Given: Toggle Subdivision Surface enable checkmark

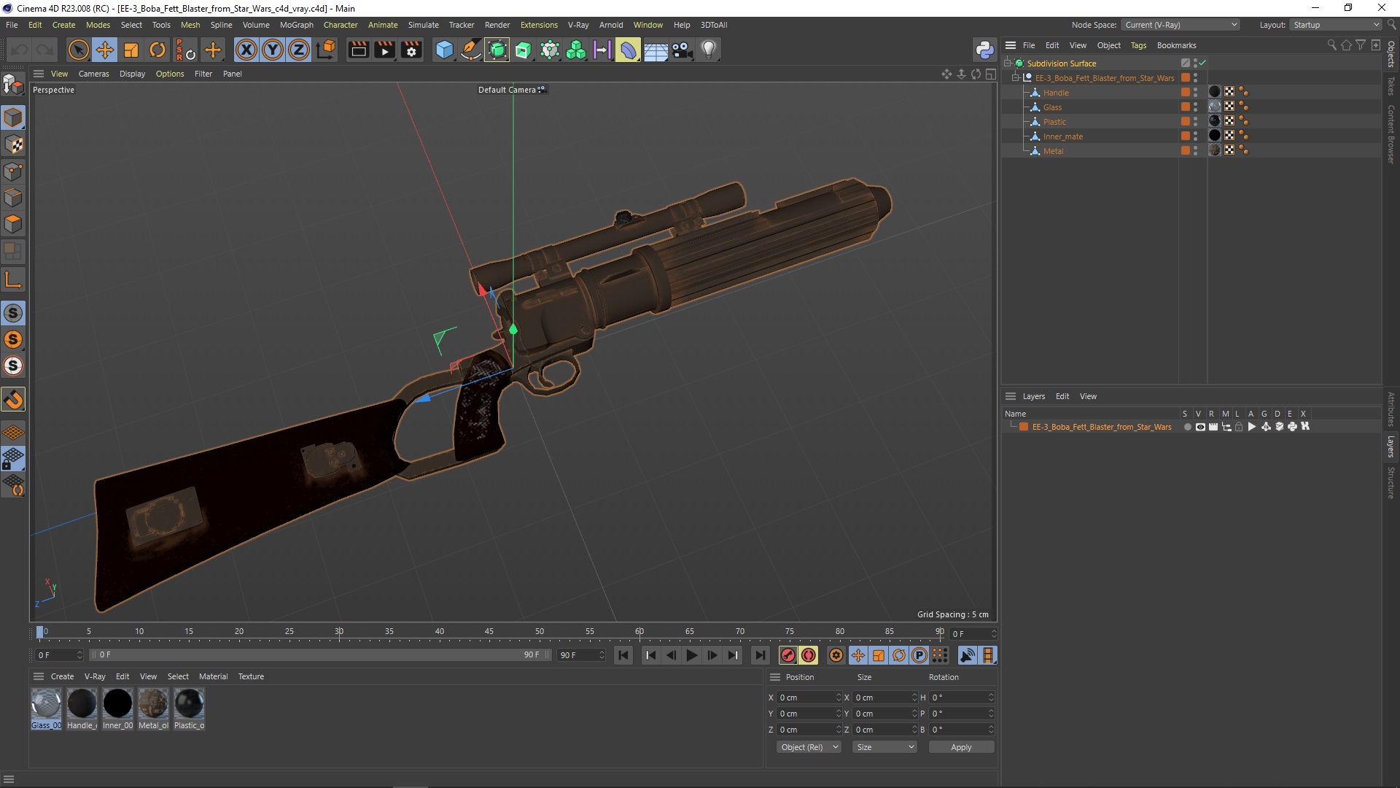Looking at the screenshot, I should [x=1202, y=63].
